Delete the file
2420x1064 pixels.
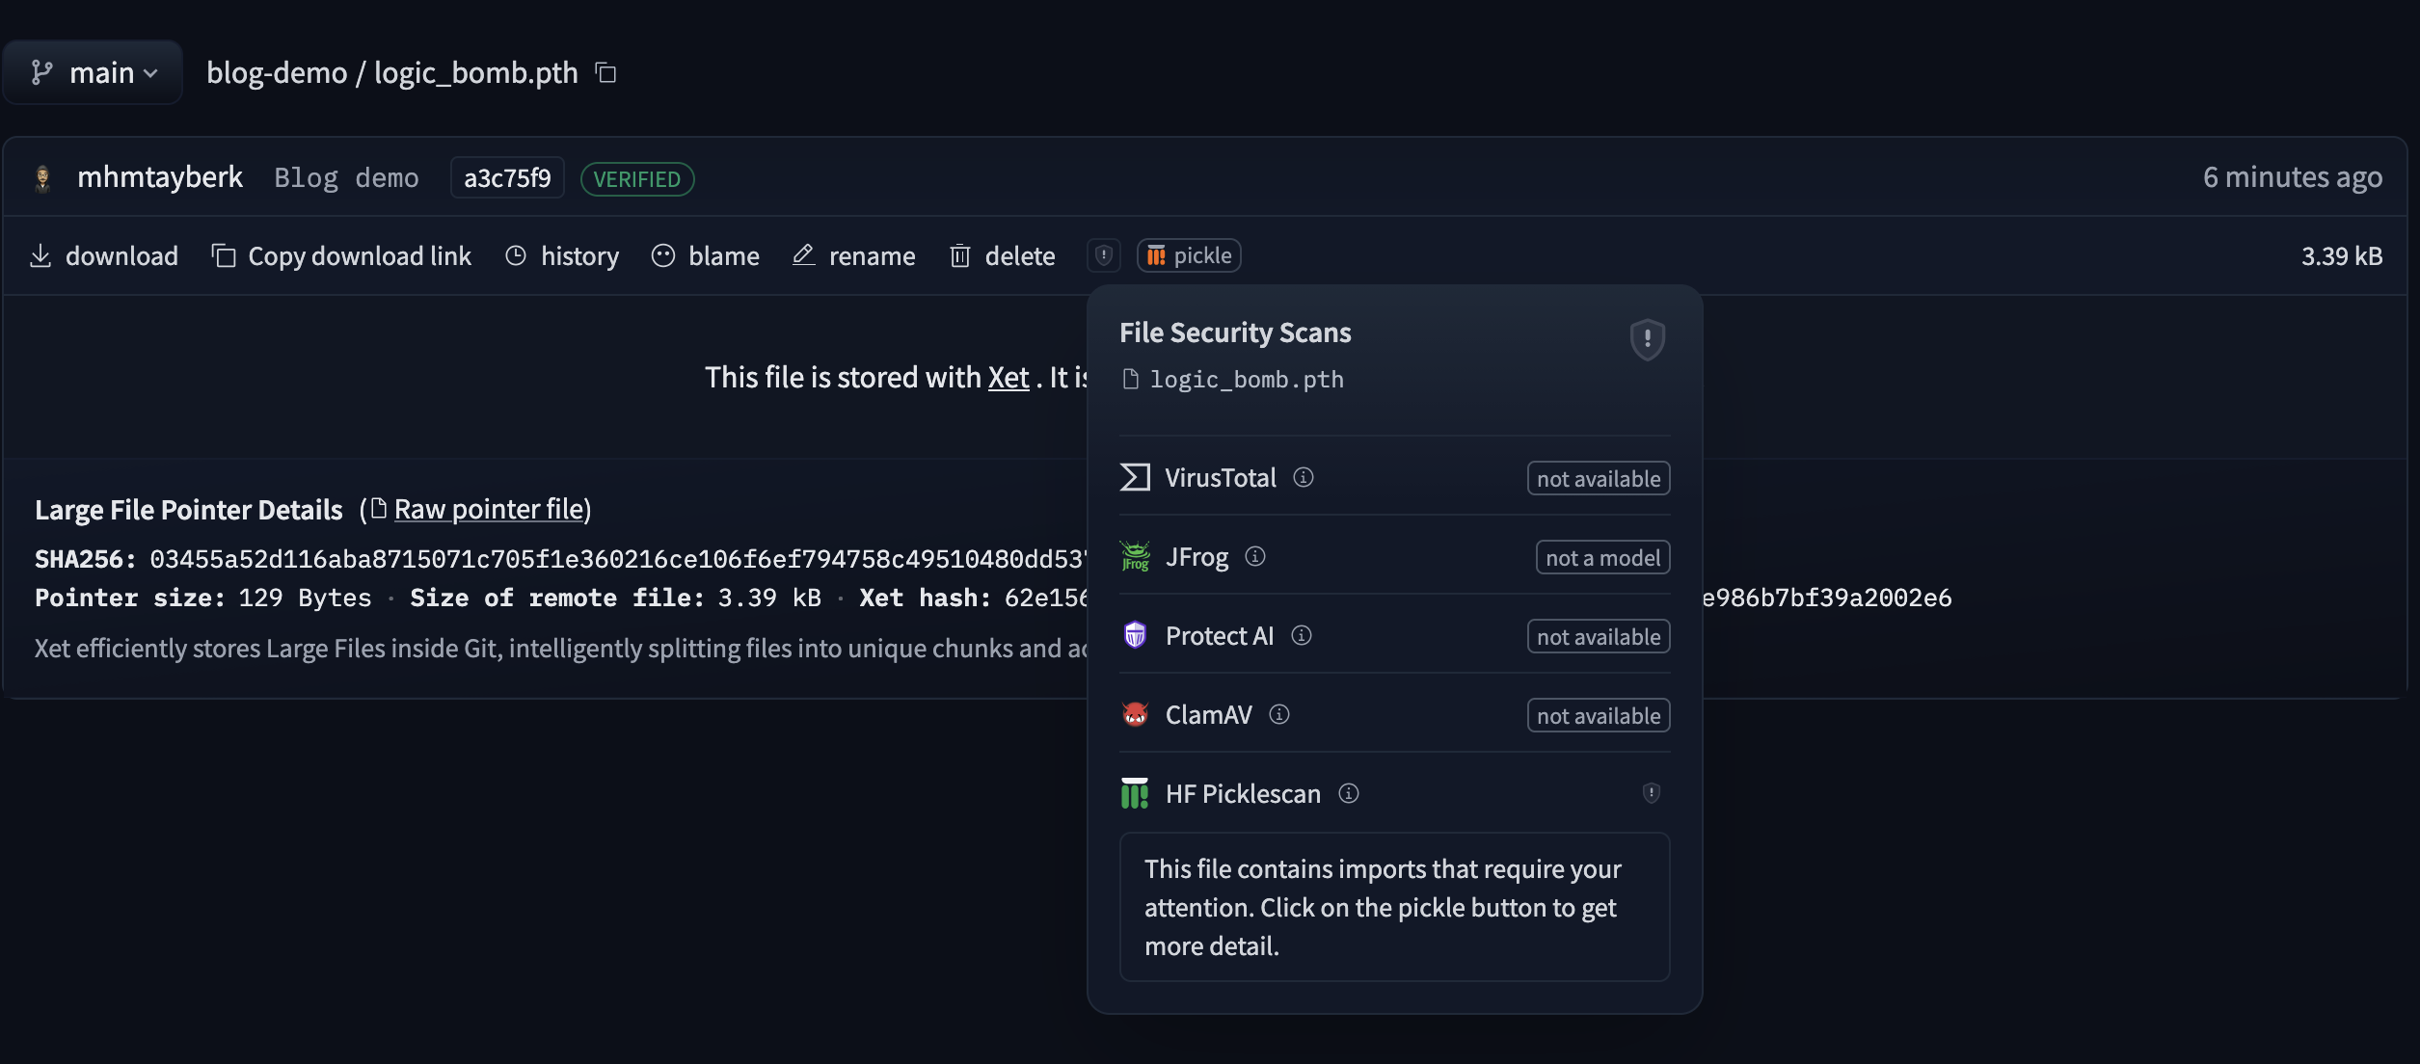pos(1003,255)
